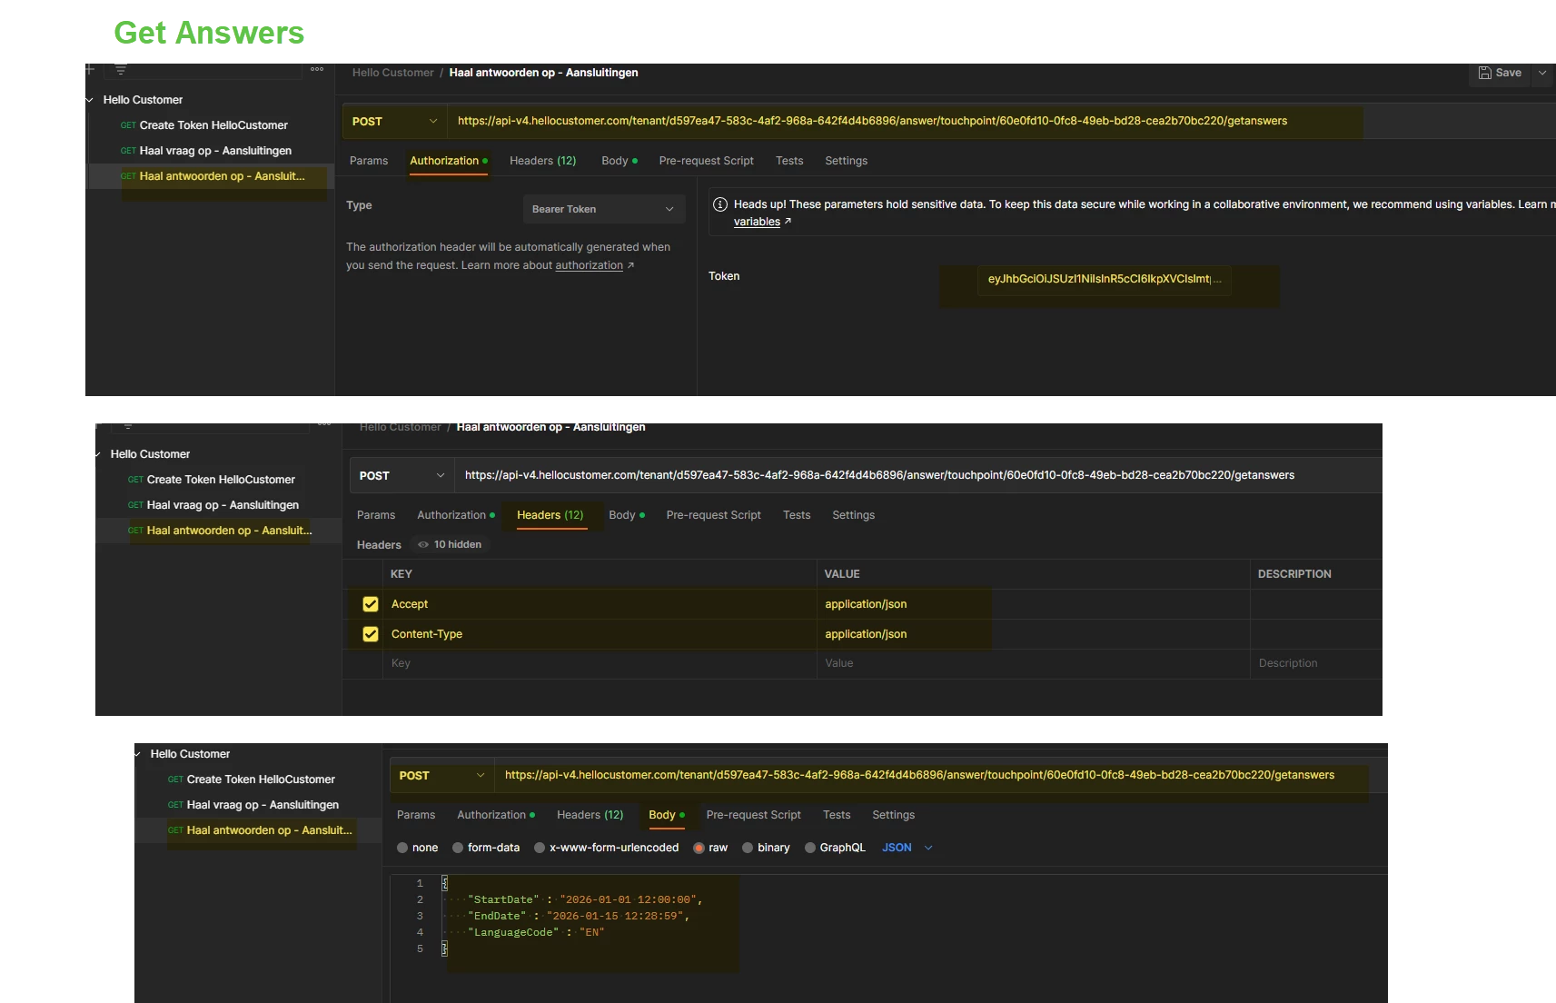Open the Bearer Token type dropdown
This screenshot has height=1003, width=1556.
click(603, 209)
